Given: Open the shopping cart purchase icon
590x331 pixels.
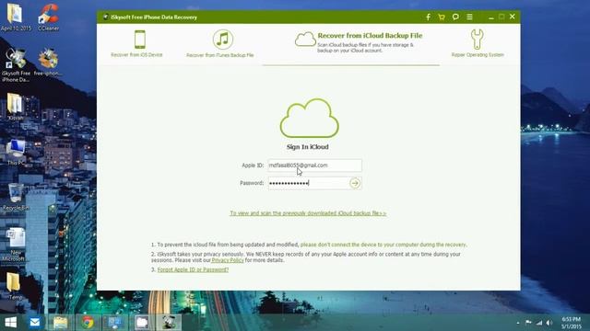Looking at the screenshot, I should (442, 17).
